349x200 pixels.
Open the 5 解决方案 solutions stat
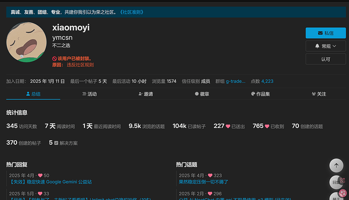point(63,143)
